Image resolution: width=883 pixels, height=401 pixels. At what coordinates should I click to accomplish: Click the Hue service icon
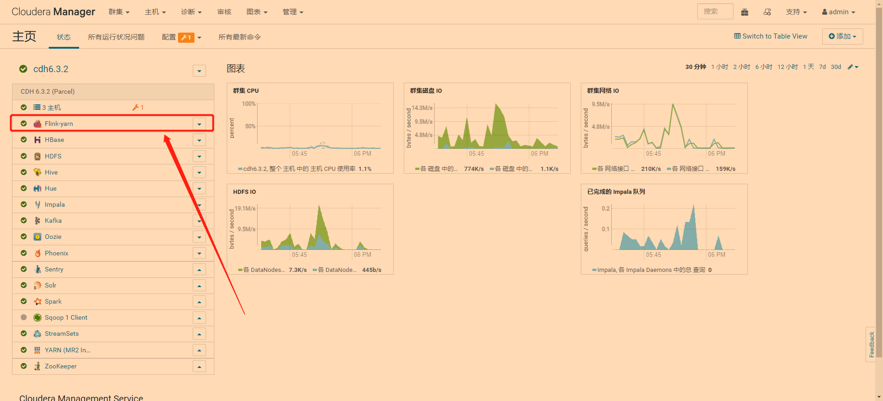38,188
